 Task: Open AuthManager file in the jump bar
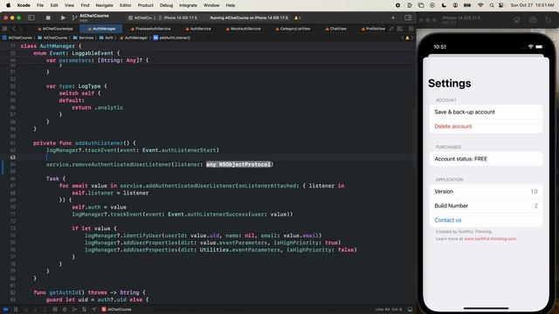pos(134,38)
